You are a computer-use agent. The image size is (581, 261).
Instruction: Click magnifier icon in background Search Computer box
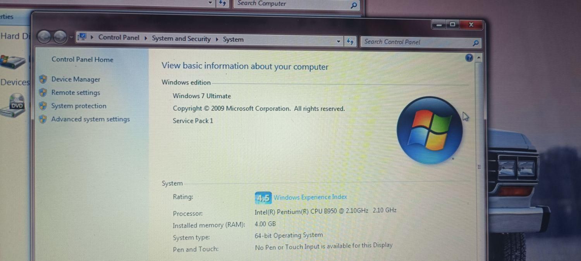354,5
